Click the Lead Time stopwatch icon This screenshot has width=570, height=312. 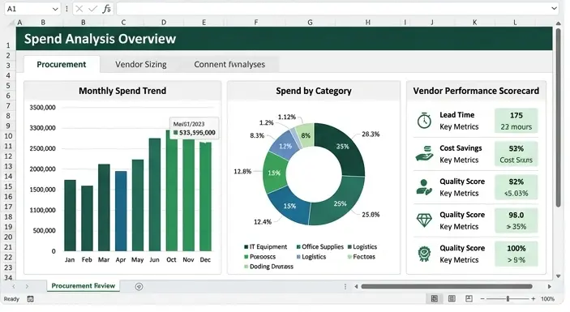click(x=424, y=120)
